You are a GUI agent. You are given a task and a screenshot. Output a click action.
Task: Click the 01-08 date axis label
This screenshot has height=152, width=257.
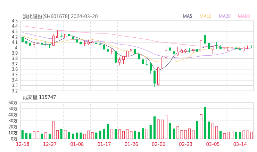(77, 144)
